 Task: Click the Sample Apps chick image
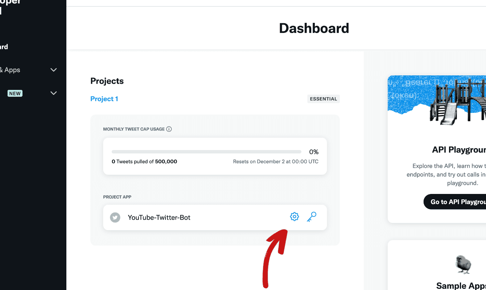463,264
